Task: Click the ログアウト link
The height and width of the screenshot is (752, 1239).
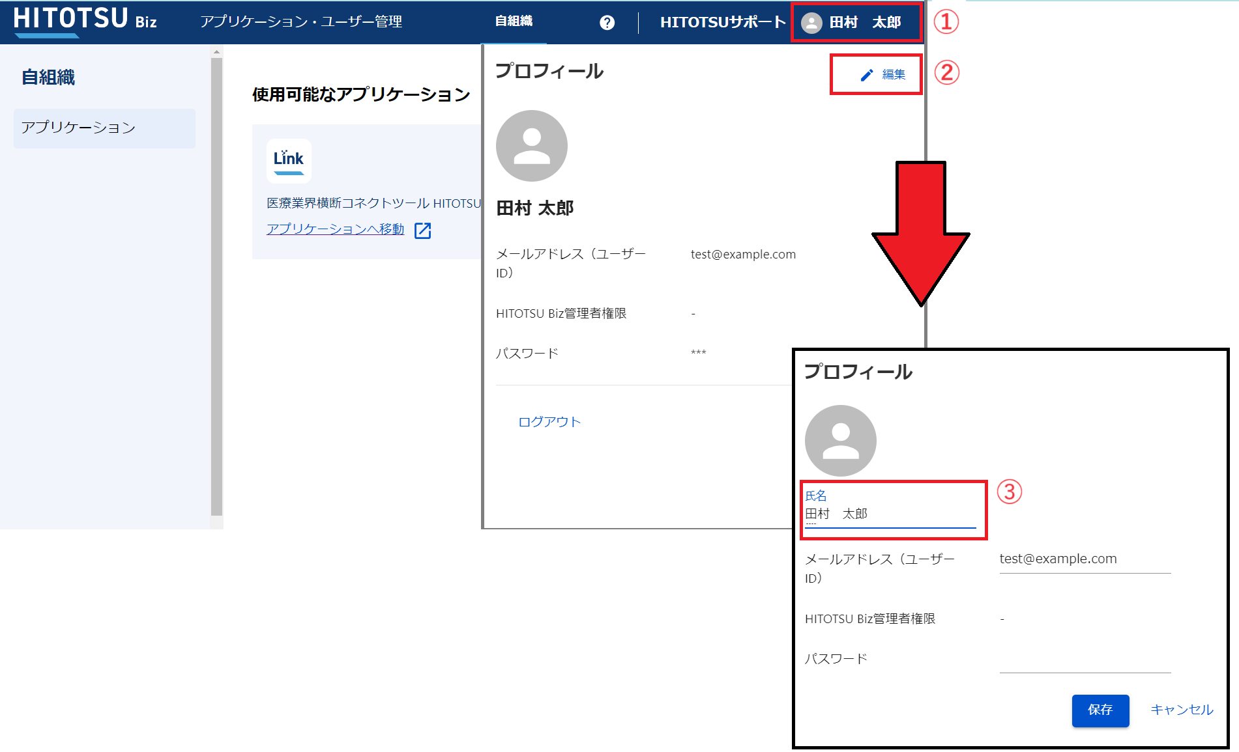Action: 549,422
